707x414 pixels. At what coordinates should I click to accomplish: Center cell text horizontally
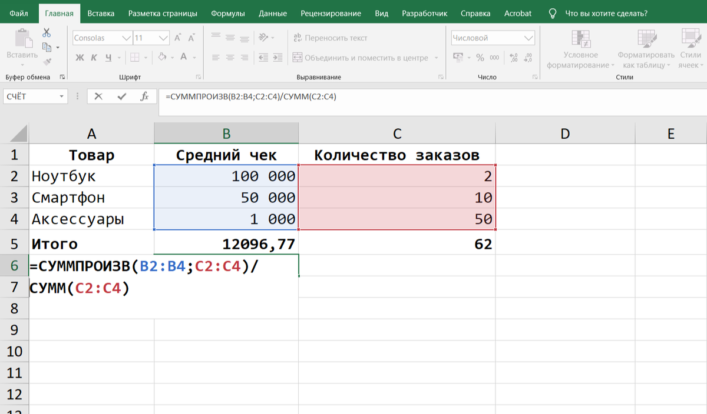pyautogui.click(x=230, y=58)
